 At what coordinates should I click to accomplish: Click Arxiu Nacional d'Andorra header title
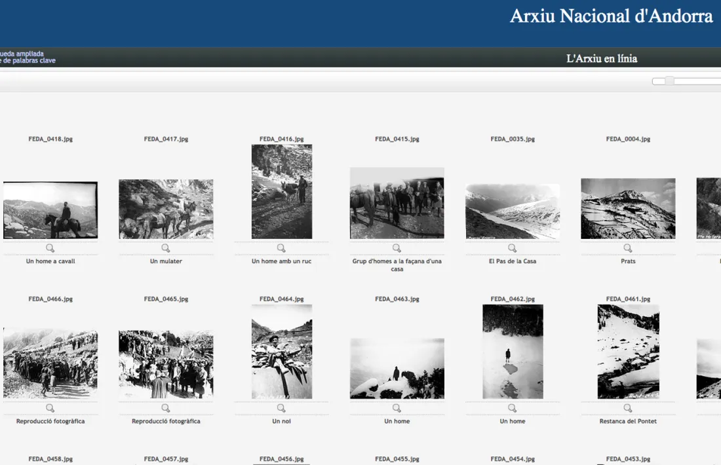tap(611, 16)
